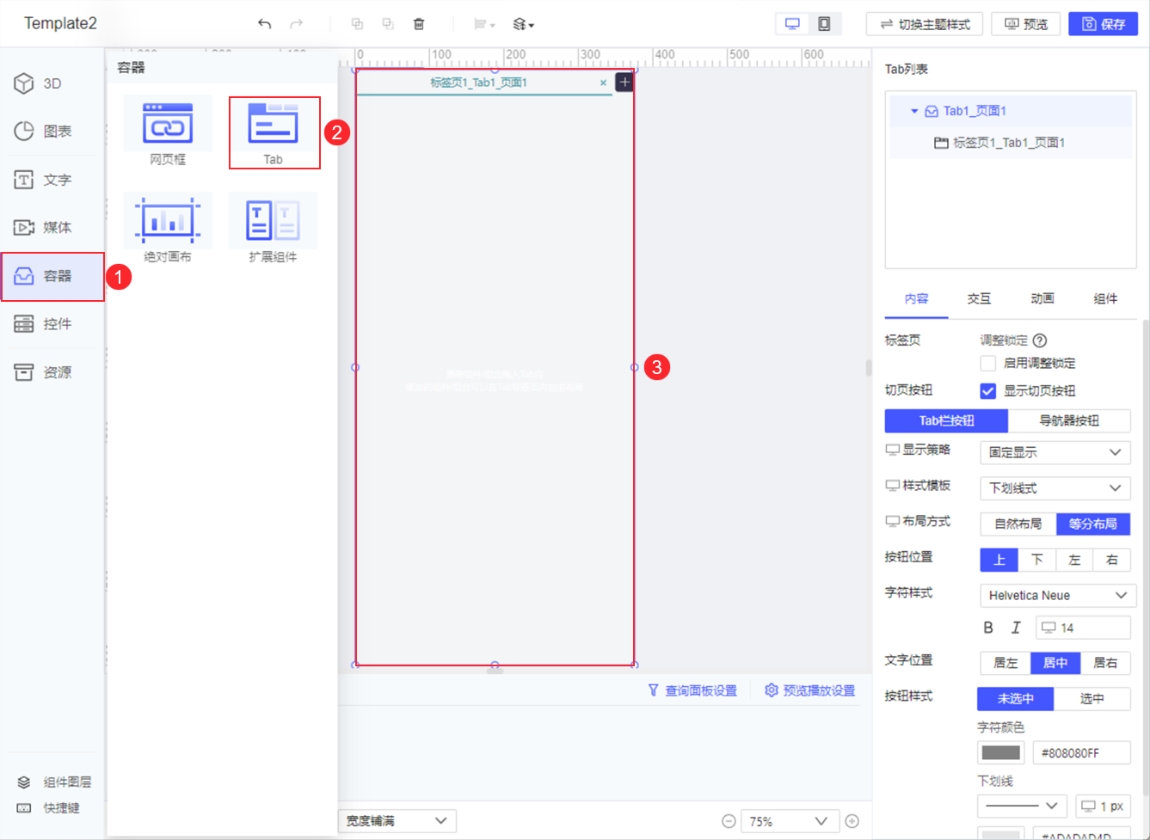This screenshot has width=1150, height=840.
Task: Open 预览播放设置 at the bottom
Action: pyautogui.click(x=809, y=690)
